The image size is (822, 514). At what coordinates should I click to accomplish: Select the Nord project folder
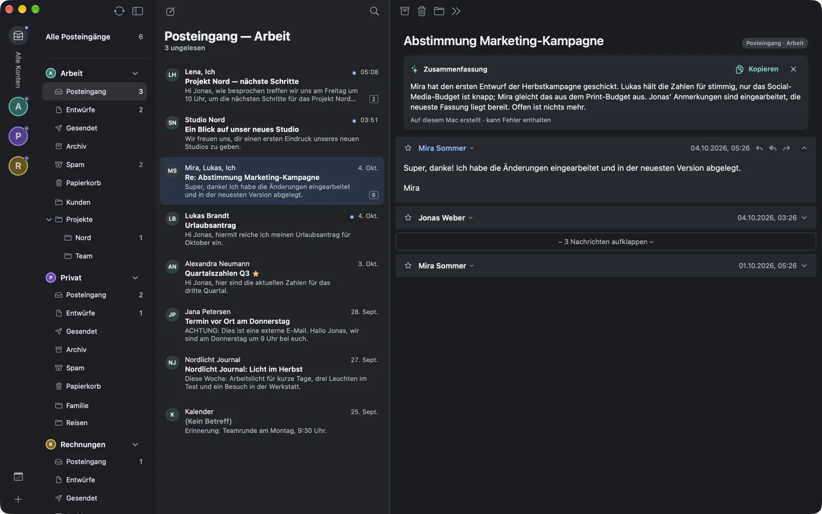tap(94, 237)
